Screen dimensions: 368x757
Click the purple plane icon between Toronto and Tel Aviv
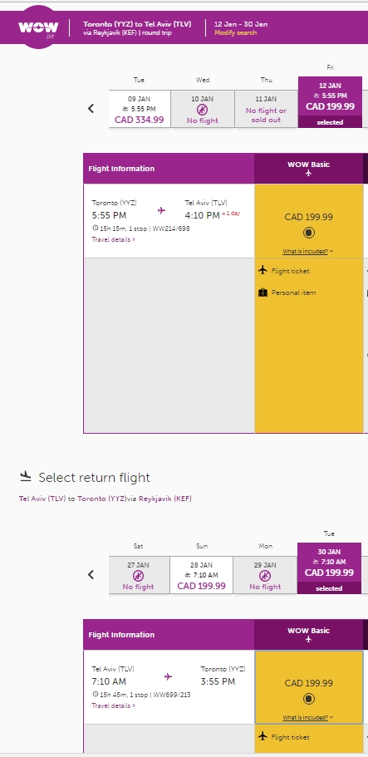coord(161,210)
